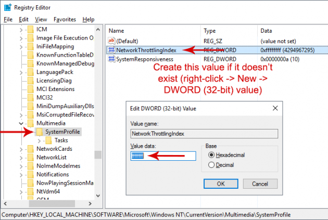
Task: Open the View menu
Action: point(41,19)
